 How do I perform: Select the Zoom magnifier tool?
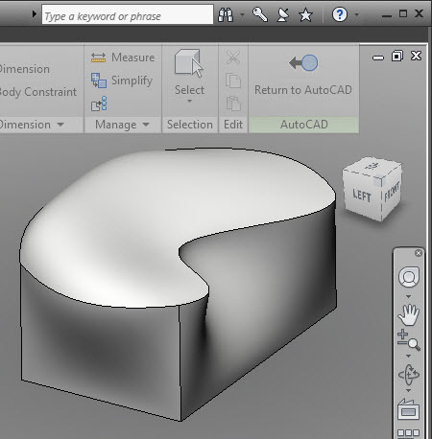point(409,340)
